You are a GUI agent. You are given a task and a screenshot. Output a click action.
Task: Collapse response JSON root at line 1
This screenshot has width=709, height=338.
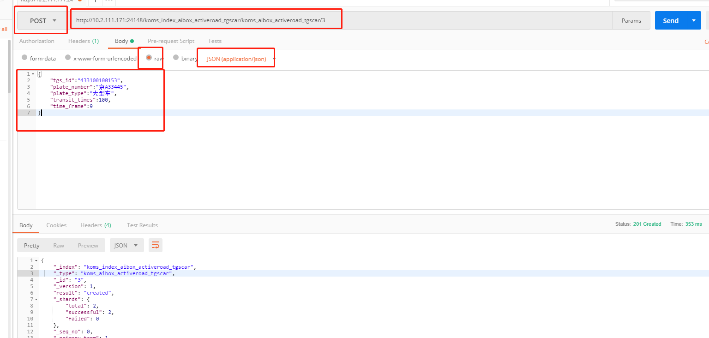36,261
